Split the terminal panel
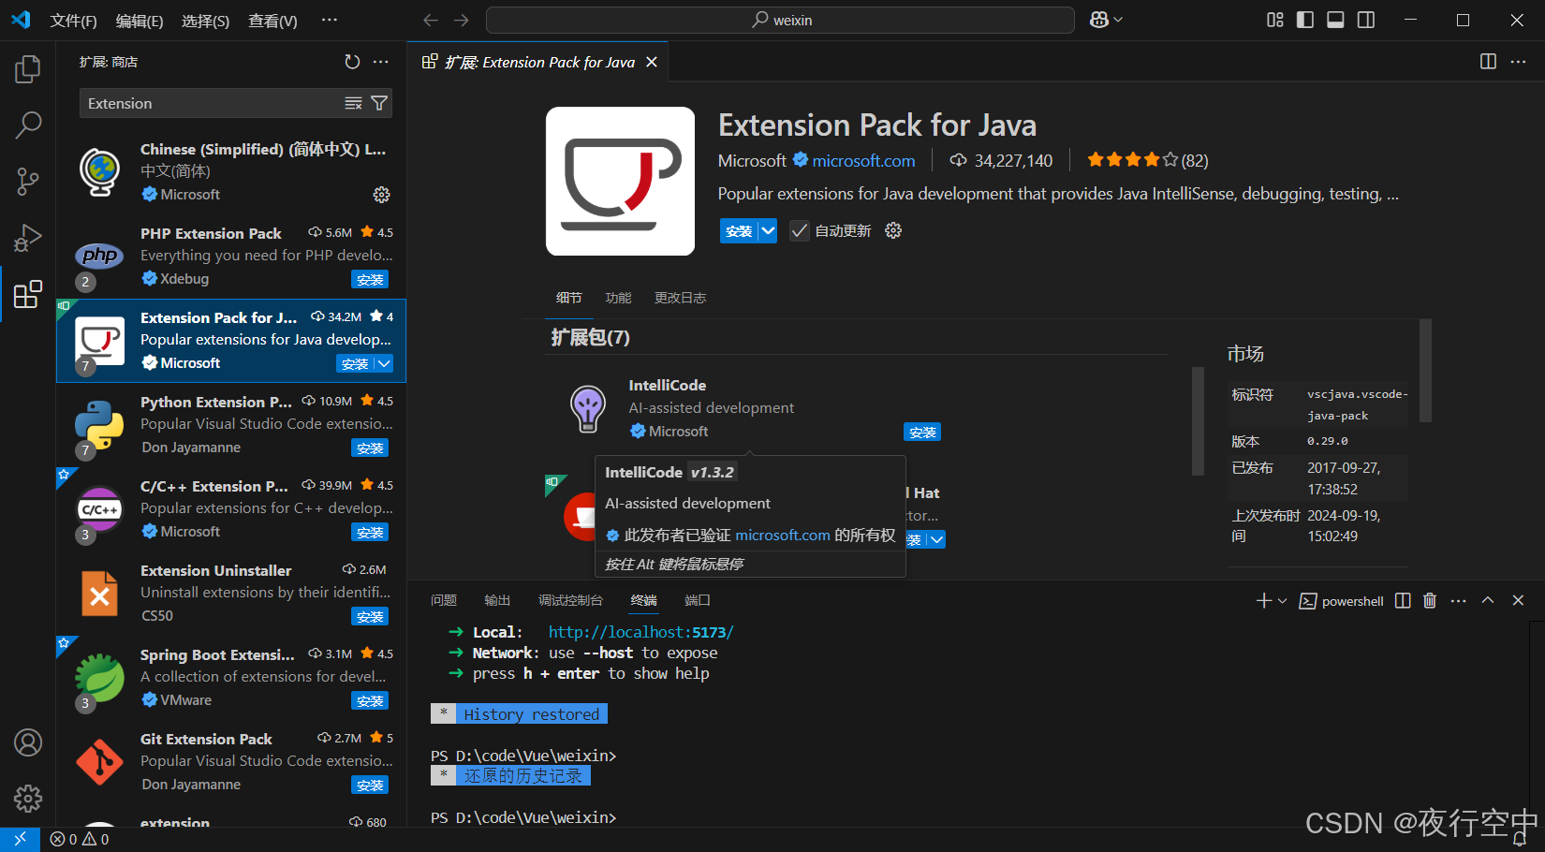Viewport: 1545px width, 852px height. coord(1403,601)
